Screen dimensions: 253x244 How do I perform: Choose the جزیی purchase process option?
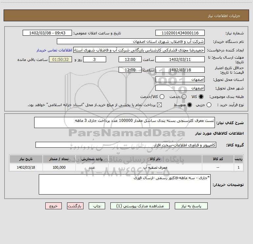209,105
